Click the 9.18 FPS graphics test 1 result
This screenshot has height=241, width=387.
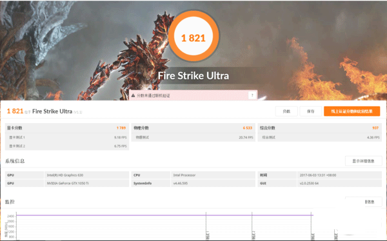(x=121, y=137)
